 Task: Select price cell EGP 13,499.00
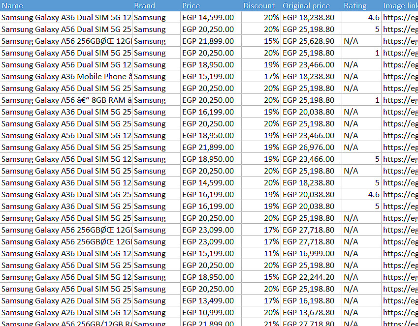[211, 301]
